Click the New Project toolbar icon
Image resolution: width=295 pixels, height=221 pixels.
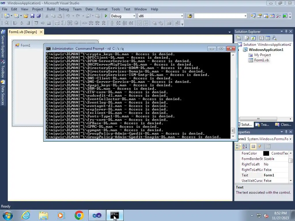tap(7, 16)
